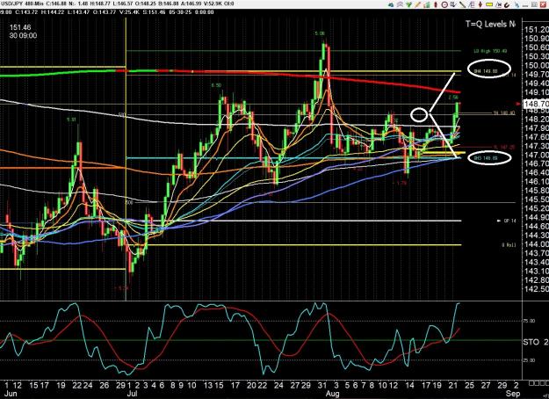Click the 151.46 cursor price readout
Viewport: 549px width, 399px height.
20,27
